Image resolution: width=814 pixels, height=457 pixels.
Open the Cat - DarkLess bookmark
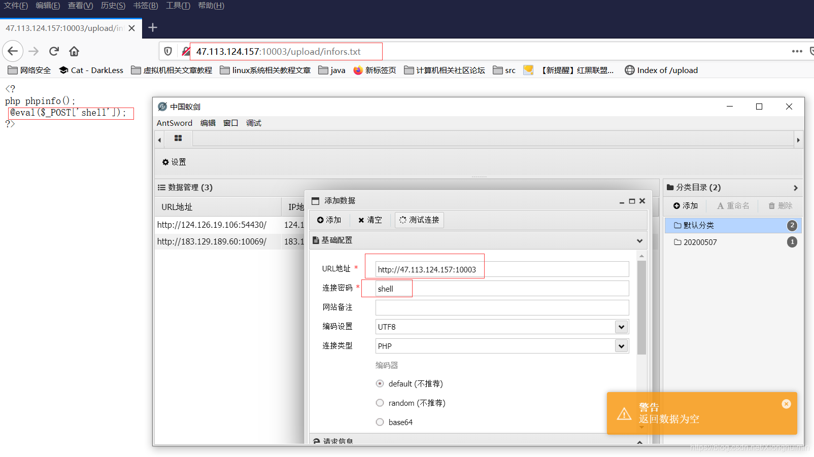click(91, 70)
